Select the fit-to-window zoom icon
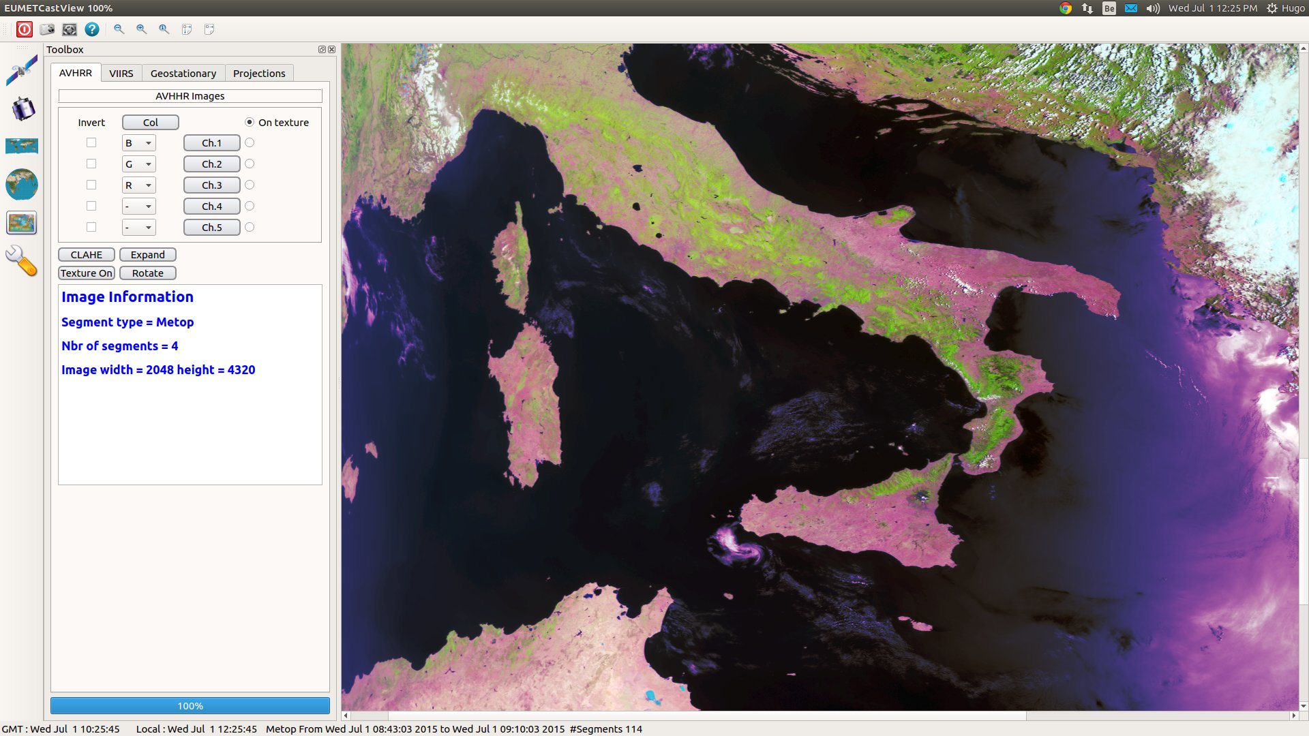The image size is (1309, 736). [x=186, y=30]
